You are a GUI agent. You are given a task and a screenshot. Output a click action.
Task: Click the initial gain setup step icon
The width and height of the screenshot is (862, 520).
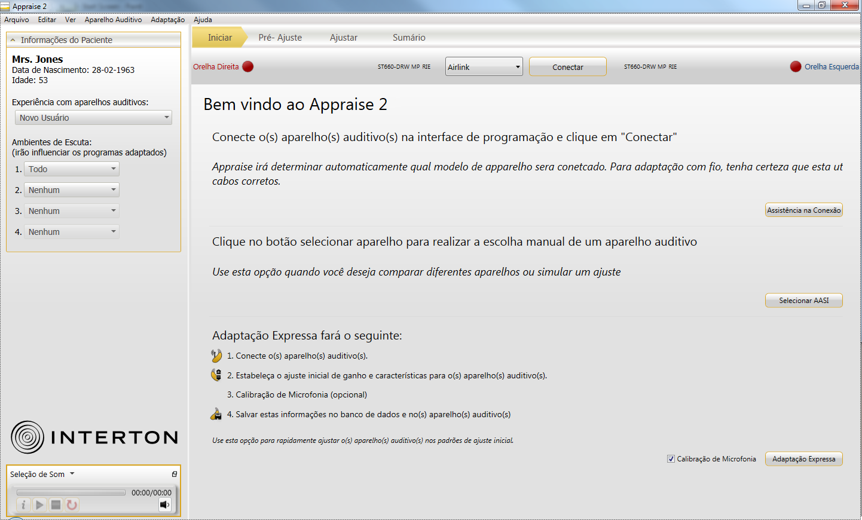tap(216, 375)
